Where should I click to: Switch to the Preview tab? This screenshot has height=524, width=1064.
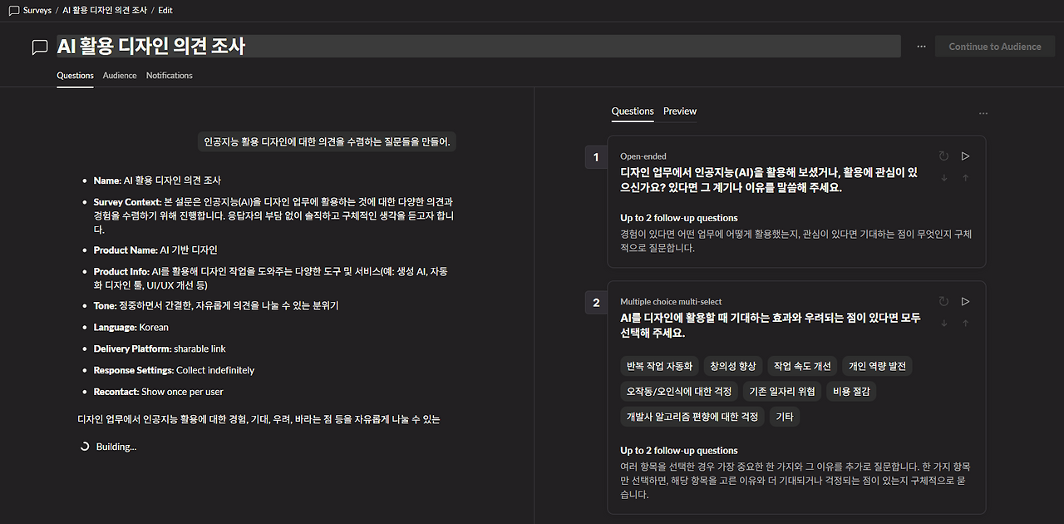(680, 111)
